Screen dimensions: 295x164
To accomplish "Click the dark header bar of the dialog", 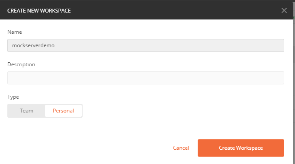I will pyautogui.click(x=146, y=10).
